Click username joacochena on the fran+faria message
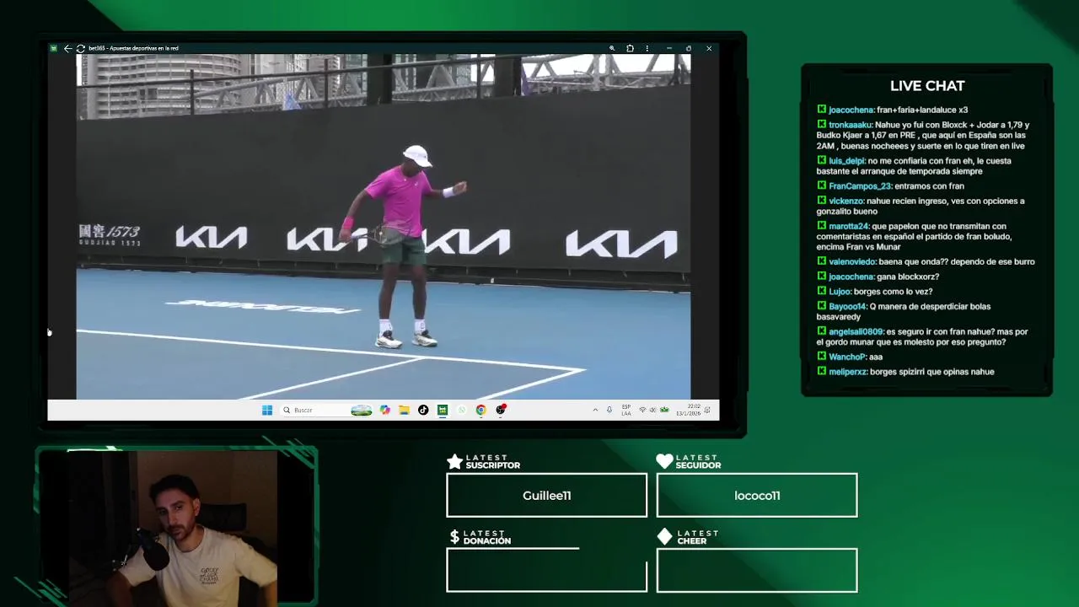The width and height of the screenshot is (1079, 607). pos(851,110)
